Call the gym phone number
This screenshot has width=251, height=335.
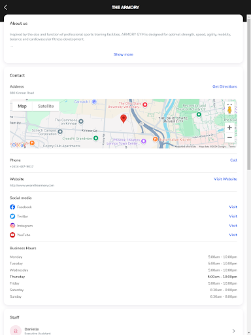[x=233, y=160]
